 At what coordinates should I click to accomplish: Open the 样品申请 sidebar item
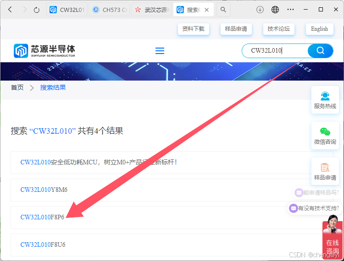tap(325, 171)
